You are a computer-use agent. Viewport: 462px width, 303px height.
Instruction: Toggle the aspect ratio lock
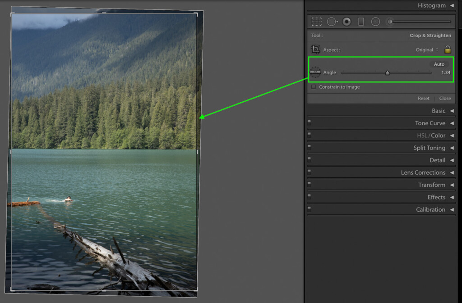click(x=448, y=50)
